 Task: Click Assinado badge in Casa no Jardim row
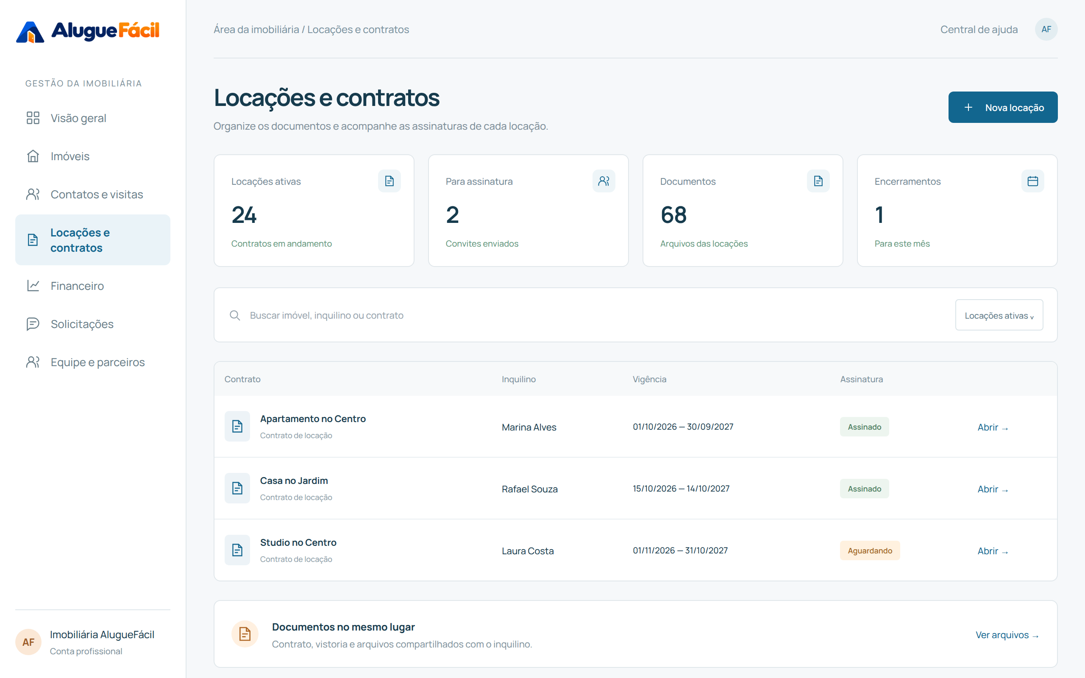click(x=865, y=489)
